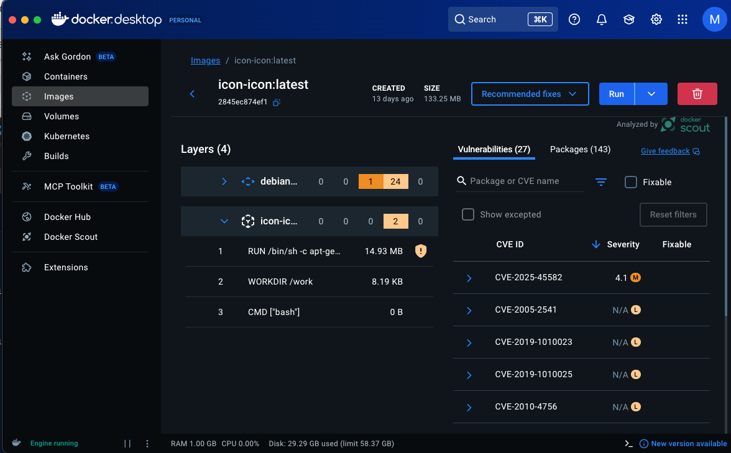Viewport: 731px width, 453px height.
Task: Click the whale icon in status bar
Action: (x=16, y=442)
